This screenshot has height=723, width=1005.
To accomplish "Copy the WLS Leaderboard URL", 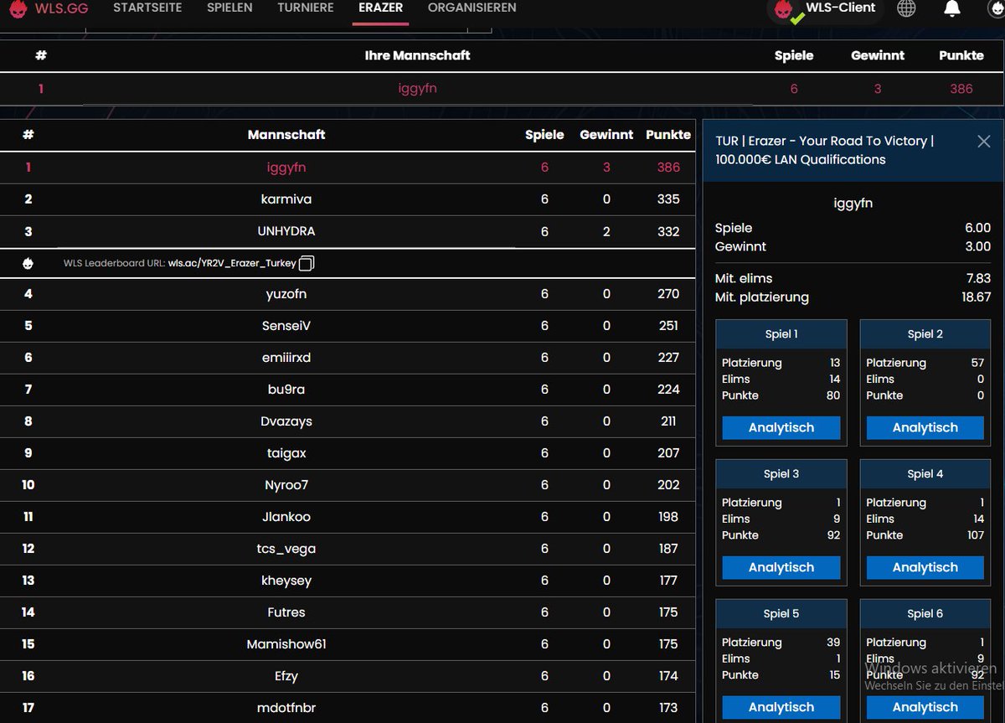I will [x=307, y=263].
